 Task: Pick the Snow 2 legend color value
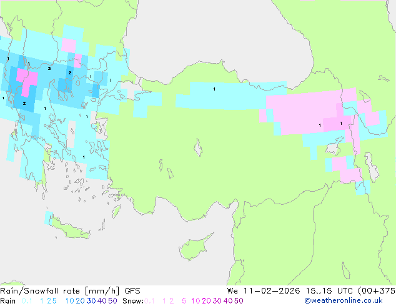(x=172, y=301)
